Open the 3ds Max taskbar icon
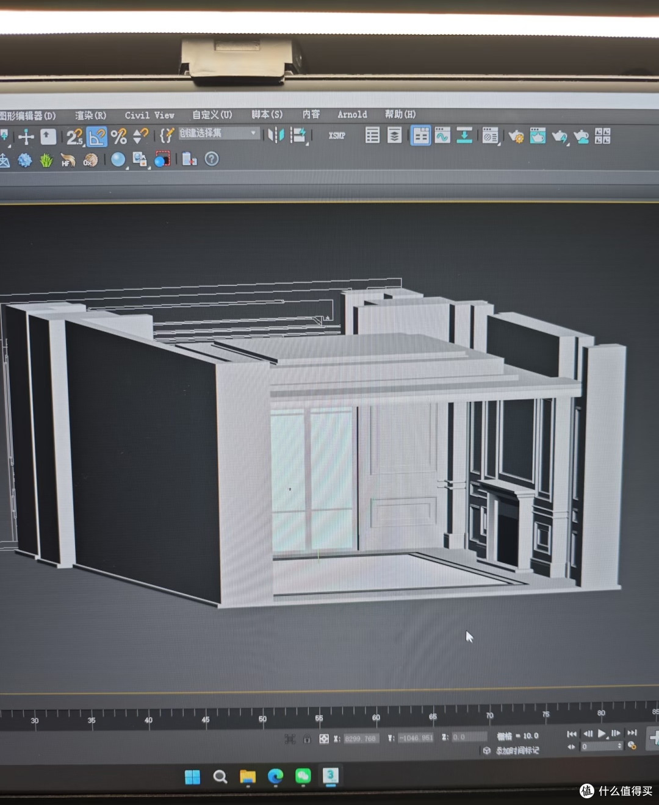Image resolution: width=659 pixels, height=805 pixels. [x=330, y=776]
